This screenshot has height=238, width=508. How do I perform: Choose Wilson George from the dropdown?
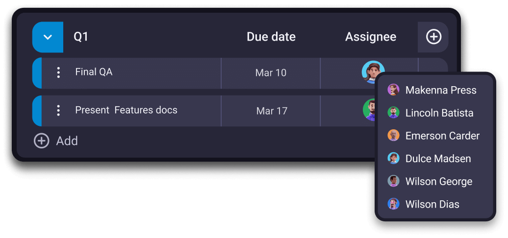point(438,182)
